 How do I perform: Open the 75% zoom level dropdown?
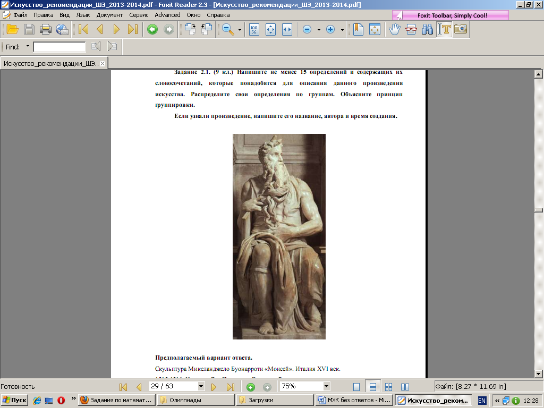tap(326, 386)
